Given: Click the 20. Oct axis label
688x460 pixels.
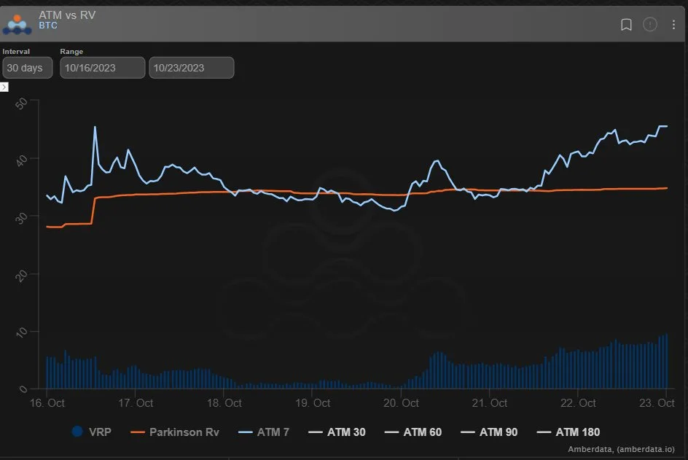Looking at the screenshot, I should (401, 403).
